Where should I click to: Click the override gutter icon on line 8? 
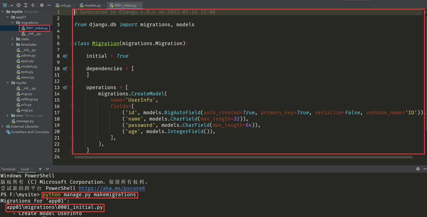click(65, 56)
